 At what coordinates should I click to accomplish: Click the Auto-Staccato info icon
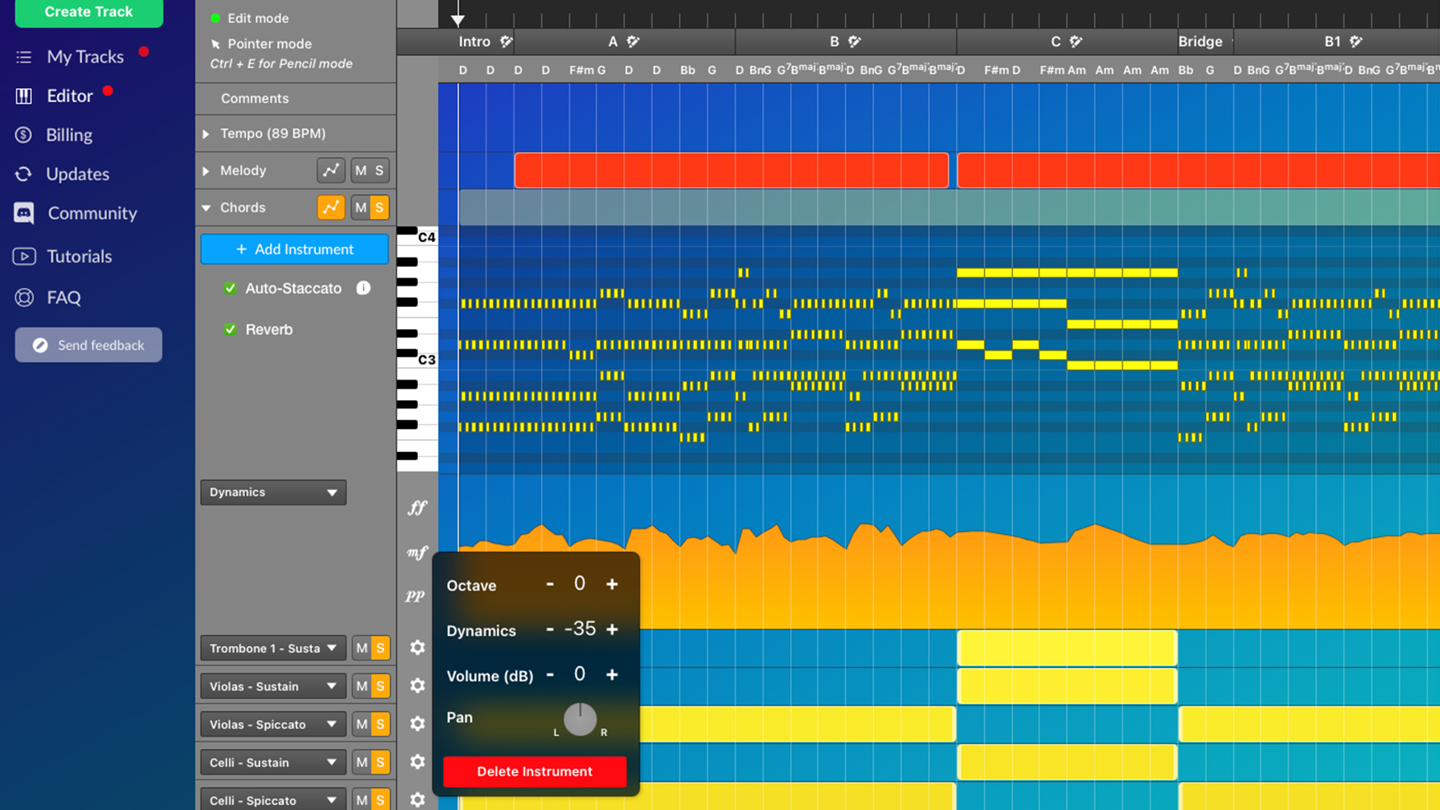363,288
